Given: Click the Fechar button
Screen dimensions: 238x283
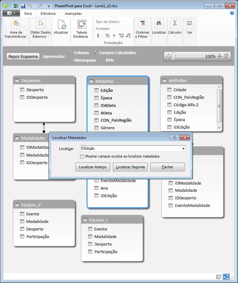Looking at the screenshot, I should coord(167,167).
